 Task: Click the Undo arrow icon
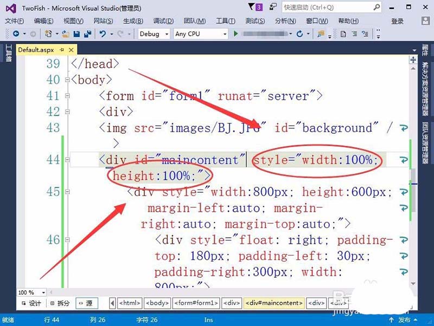click(x=103, y=34)
